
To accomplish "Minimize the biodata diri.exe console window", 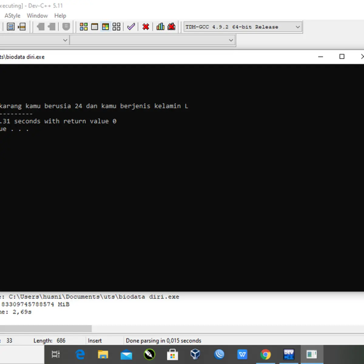I will click(321, 57).
